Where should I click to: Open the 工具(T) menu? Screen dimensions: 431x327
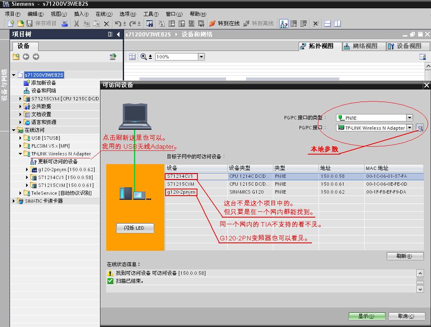coord(151,14)
